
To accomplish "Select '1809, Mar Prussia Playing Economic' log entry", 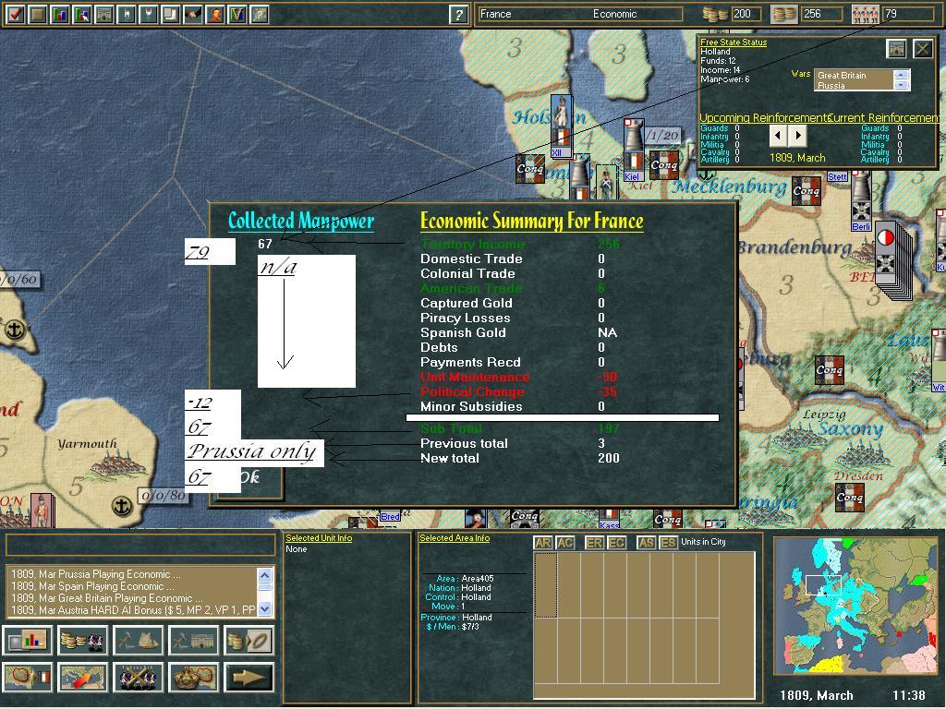I will [x=132, y=574].
